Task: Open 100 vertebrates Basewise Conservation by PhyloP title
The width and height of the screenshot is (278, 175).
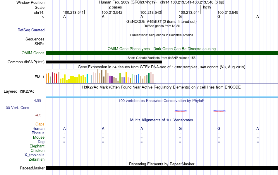Action: pos(162,101)
